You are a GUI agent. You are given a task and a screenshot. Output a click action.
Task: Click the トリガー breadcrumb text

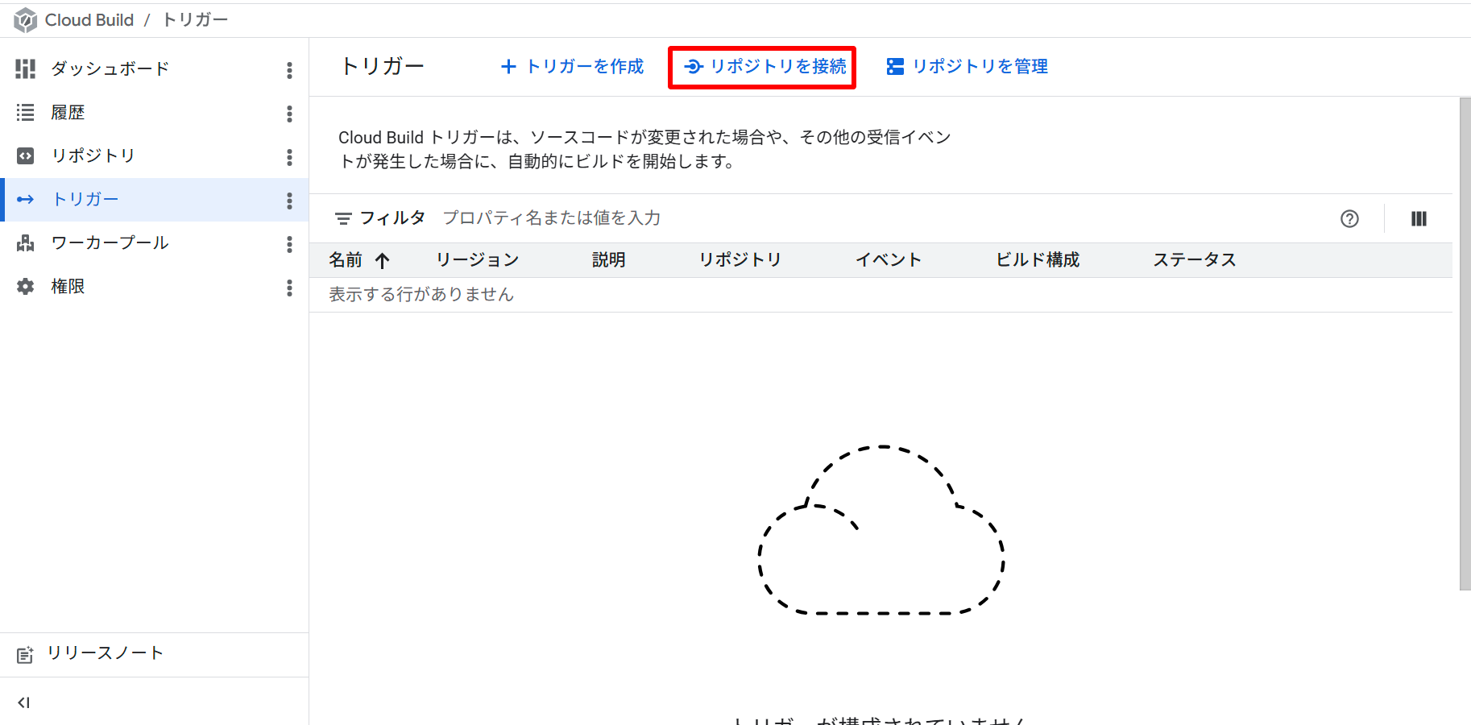pyautogui.click(x=195, y=20)
